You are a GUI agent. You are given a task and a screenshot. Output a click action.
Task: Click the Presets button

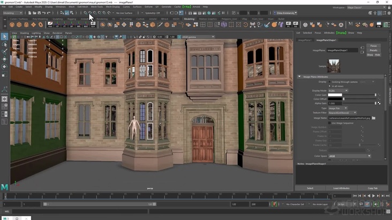click(373, 50)
